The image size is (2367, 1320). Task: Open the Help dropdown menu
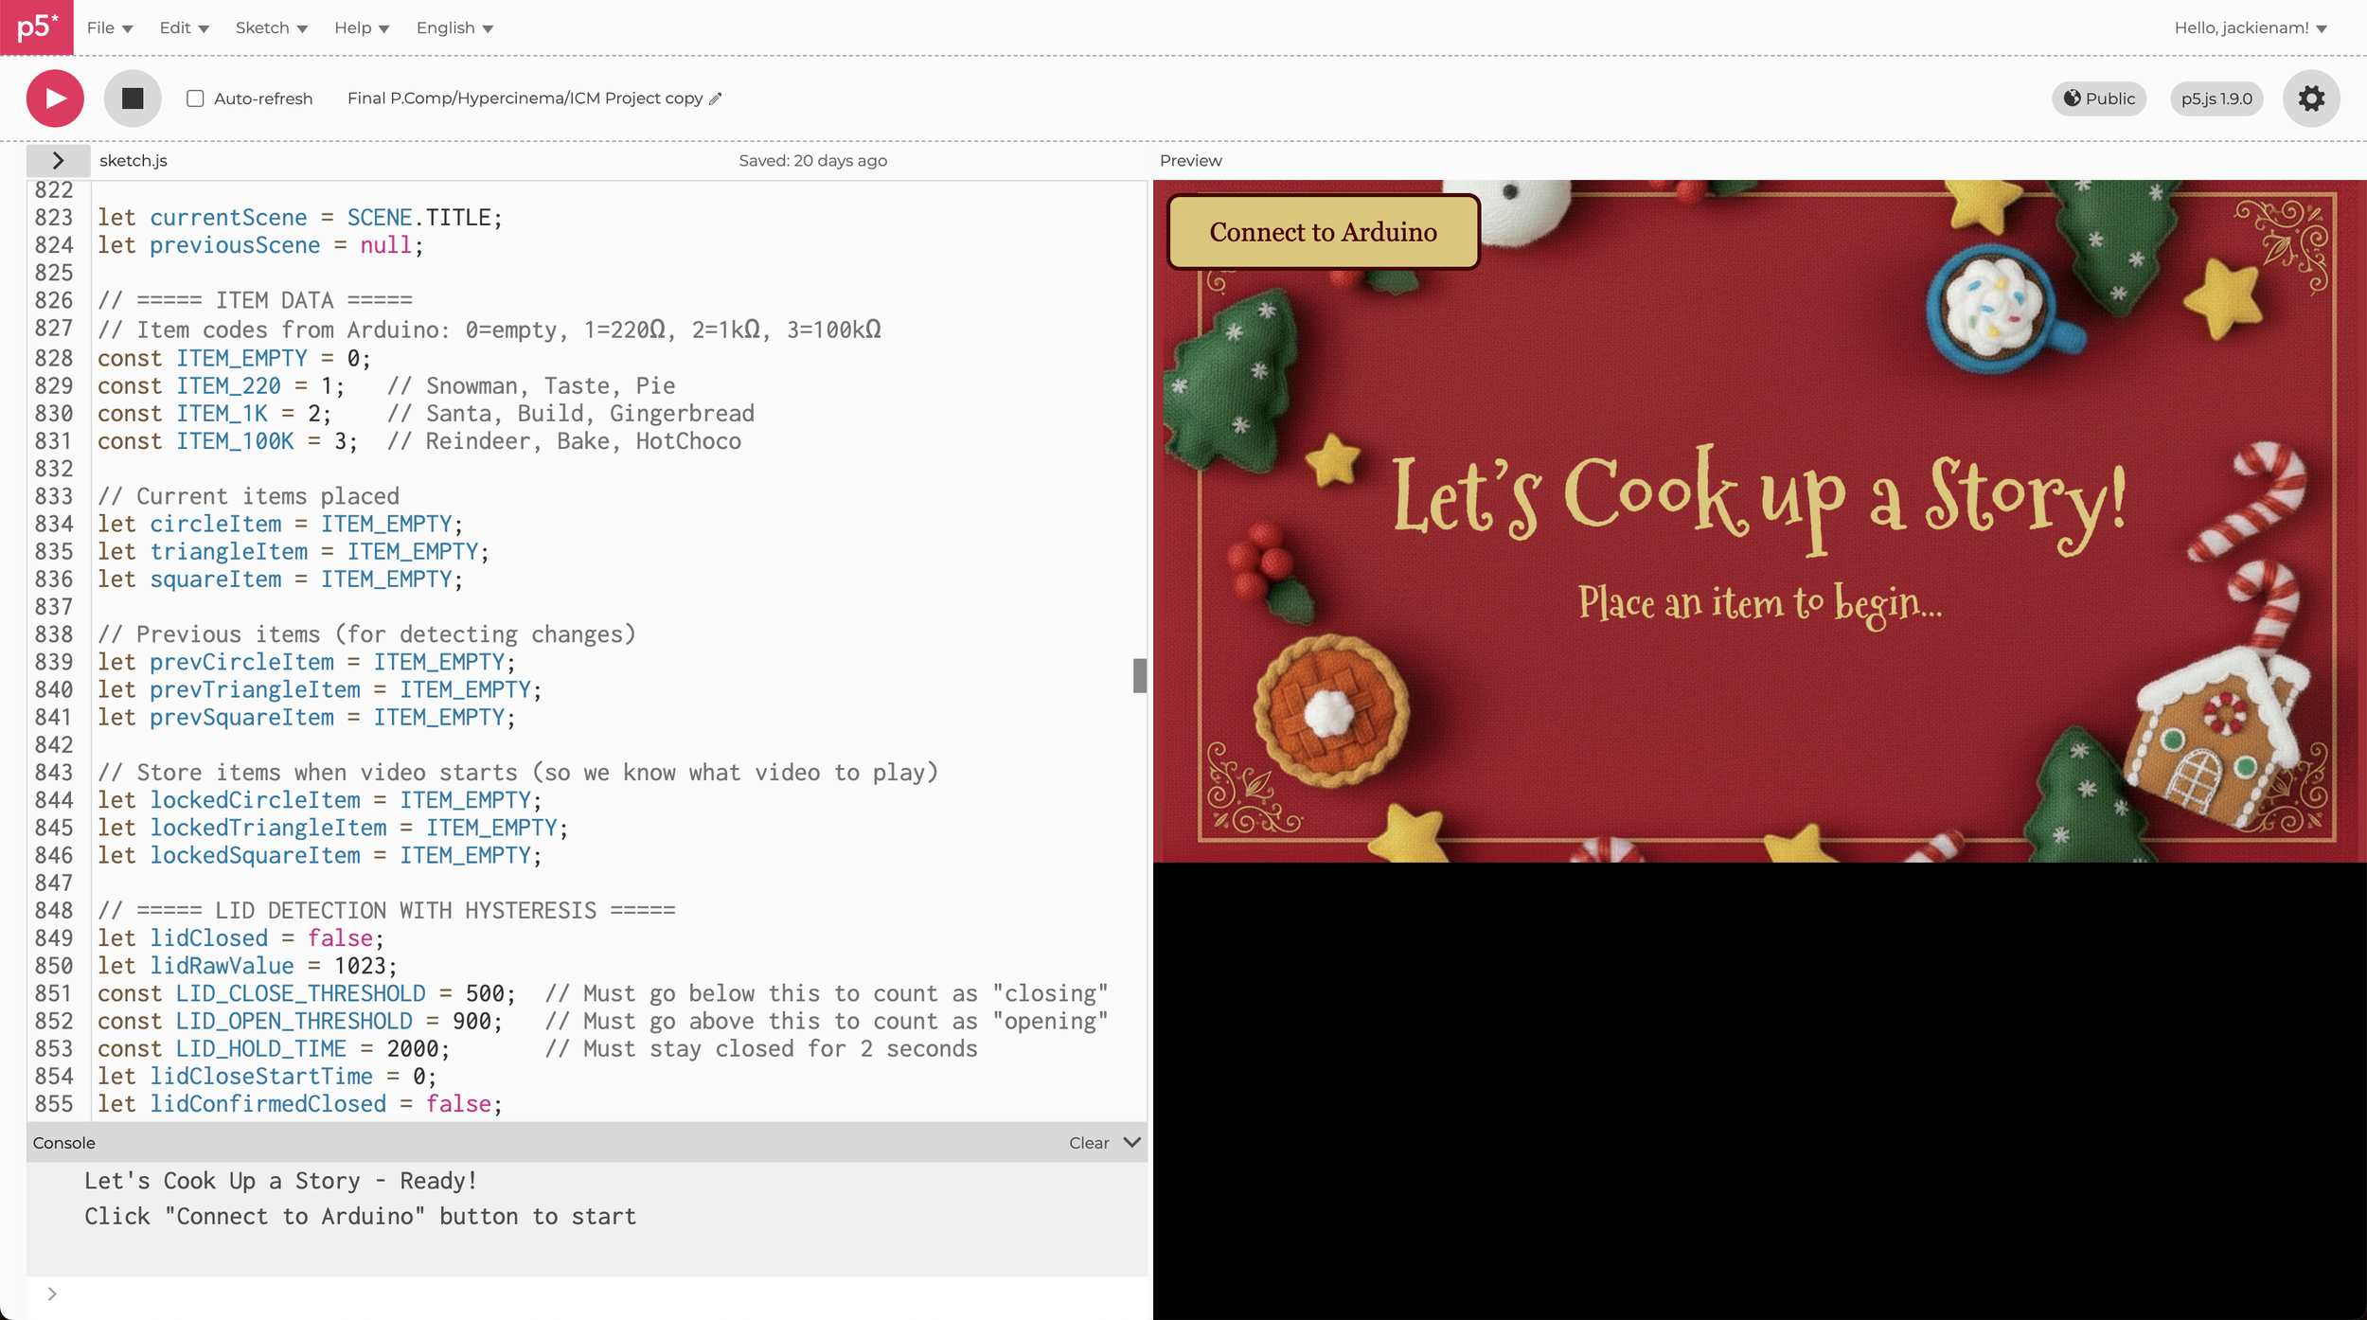pyautogui.click(x=362, y=27)
